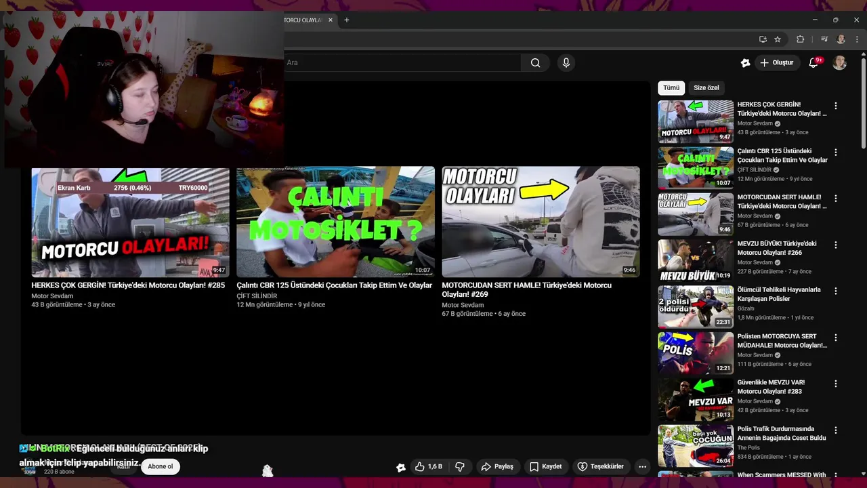Open Motor Sevdam channel under #269 end-screen video
Image resolution: width=867 pixels, height=488 pixels.
pos(463,305)
